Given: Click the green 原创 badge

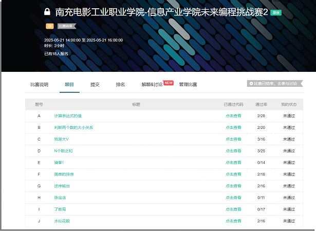Looking at the screenshot, I should pyautogui.click(x=276, y=13).
